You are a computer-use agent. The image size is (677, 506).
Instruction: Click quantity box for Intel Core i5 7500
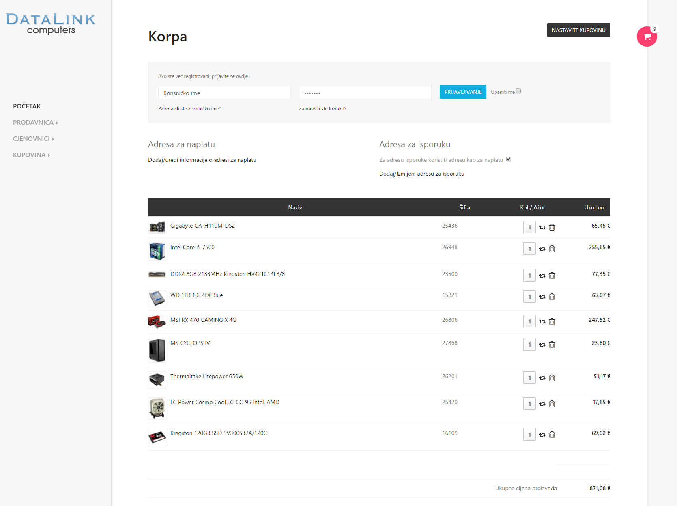point(529,249)
